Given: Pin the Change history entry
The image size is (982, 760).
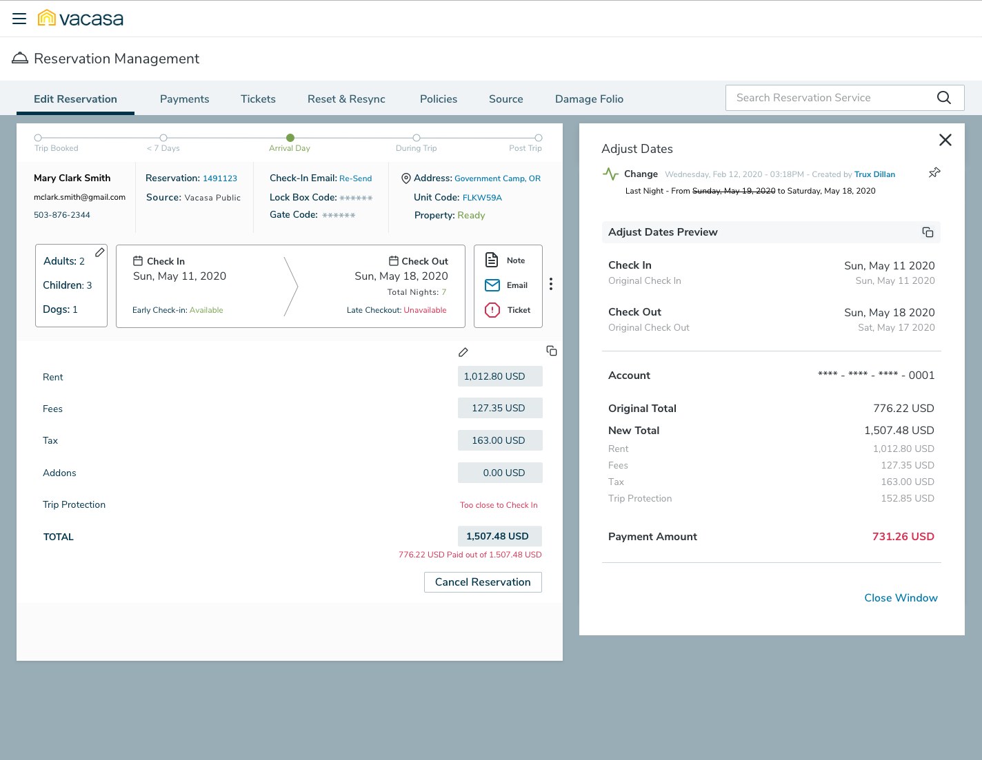Looking at the screenshot, I should tap(934, 172).
